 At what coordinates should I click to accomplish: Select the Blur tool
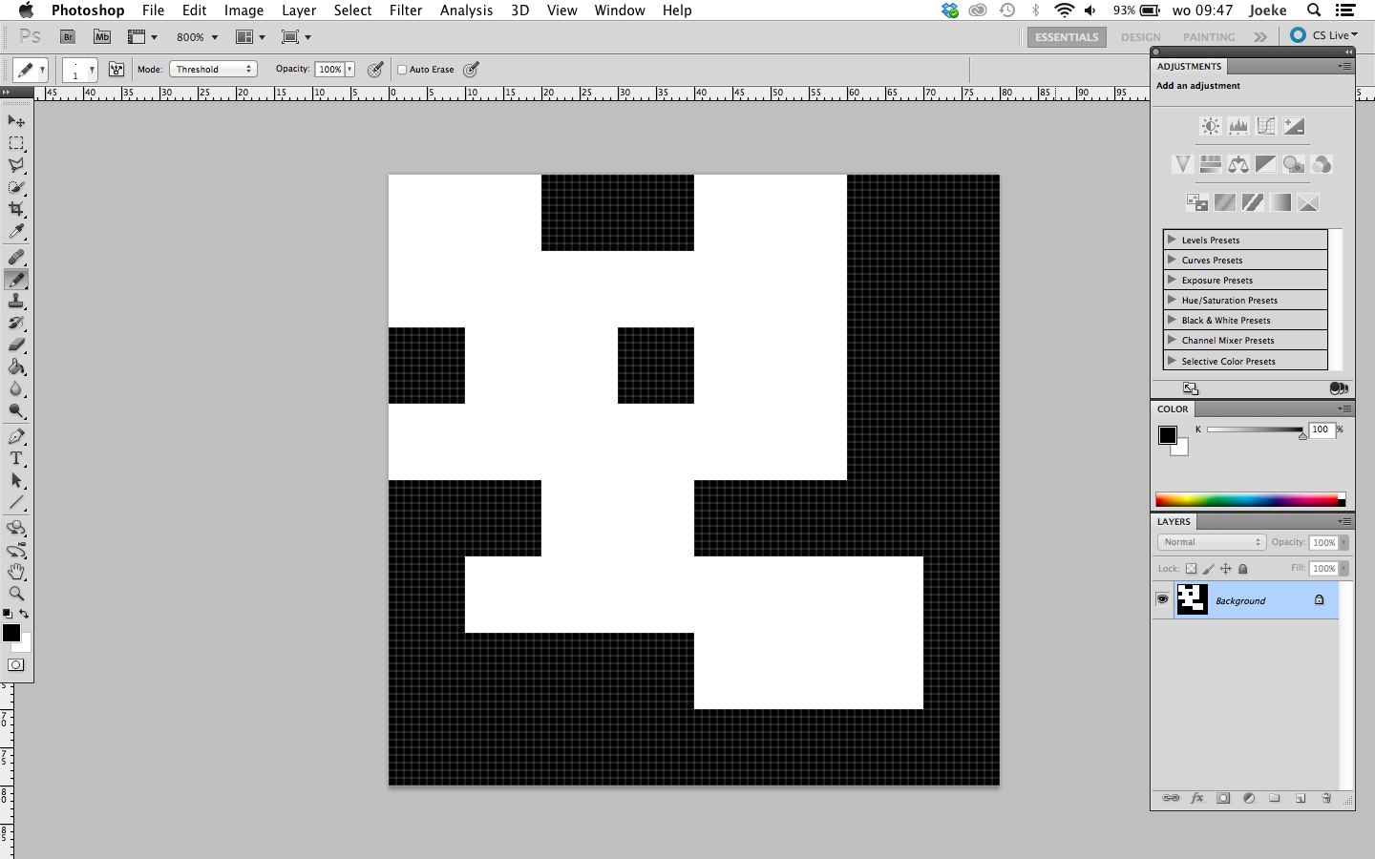pyautogui.click(x=16, y=388)
